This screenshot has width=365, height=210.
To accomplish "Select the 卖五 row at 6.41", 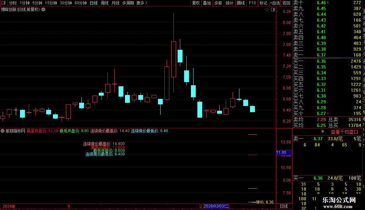I will (327, 32).
